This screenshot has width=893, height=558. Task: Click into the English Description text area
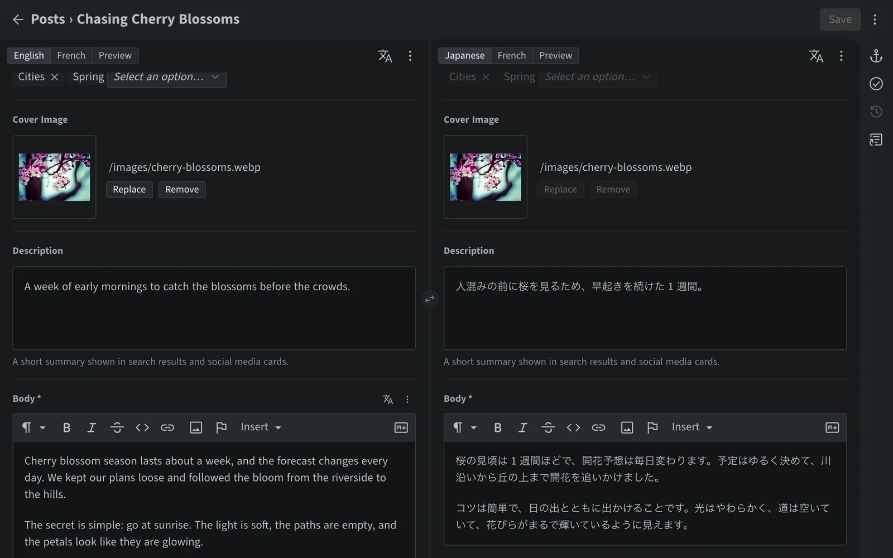[x=214, y=309]
